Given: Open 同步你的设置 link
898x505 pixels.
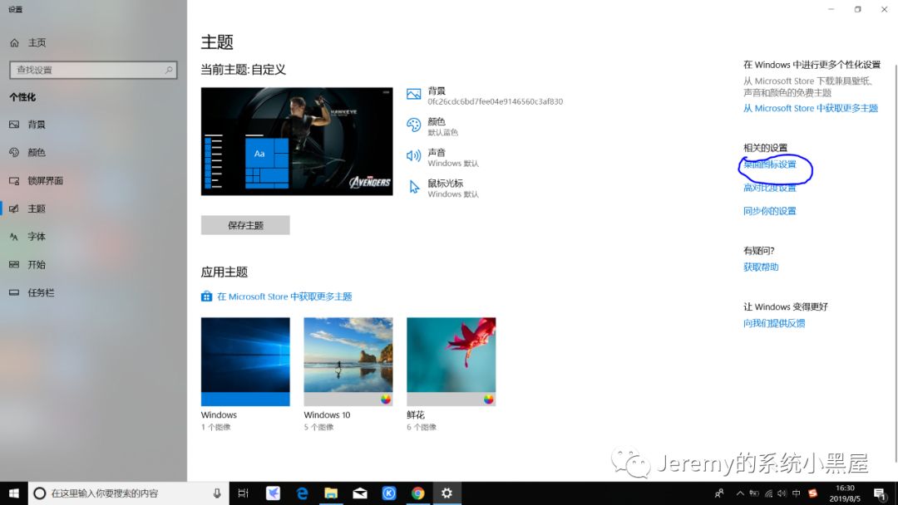Looking at the screenshot, I should click(x=770, y=211).
